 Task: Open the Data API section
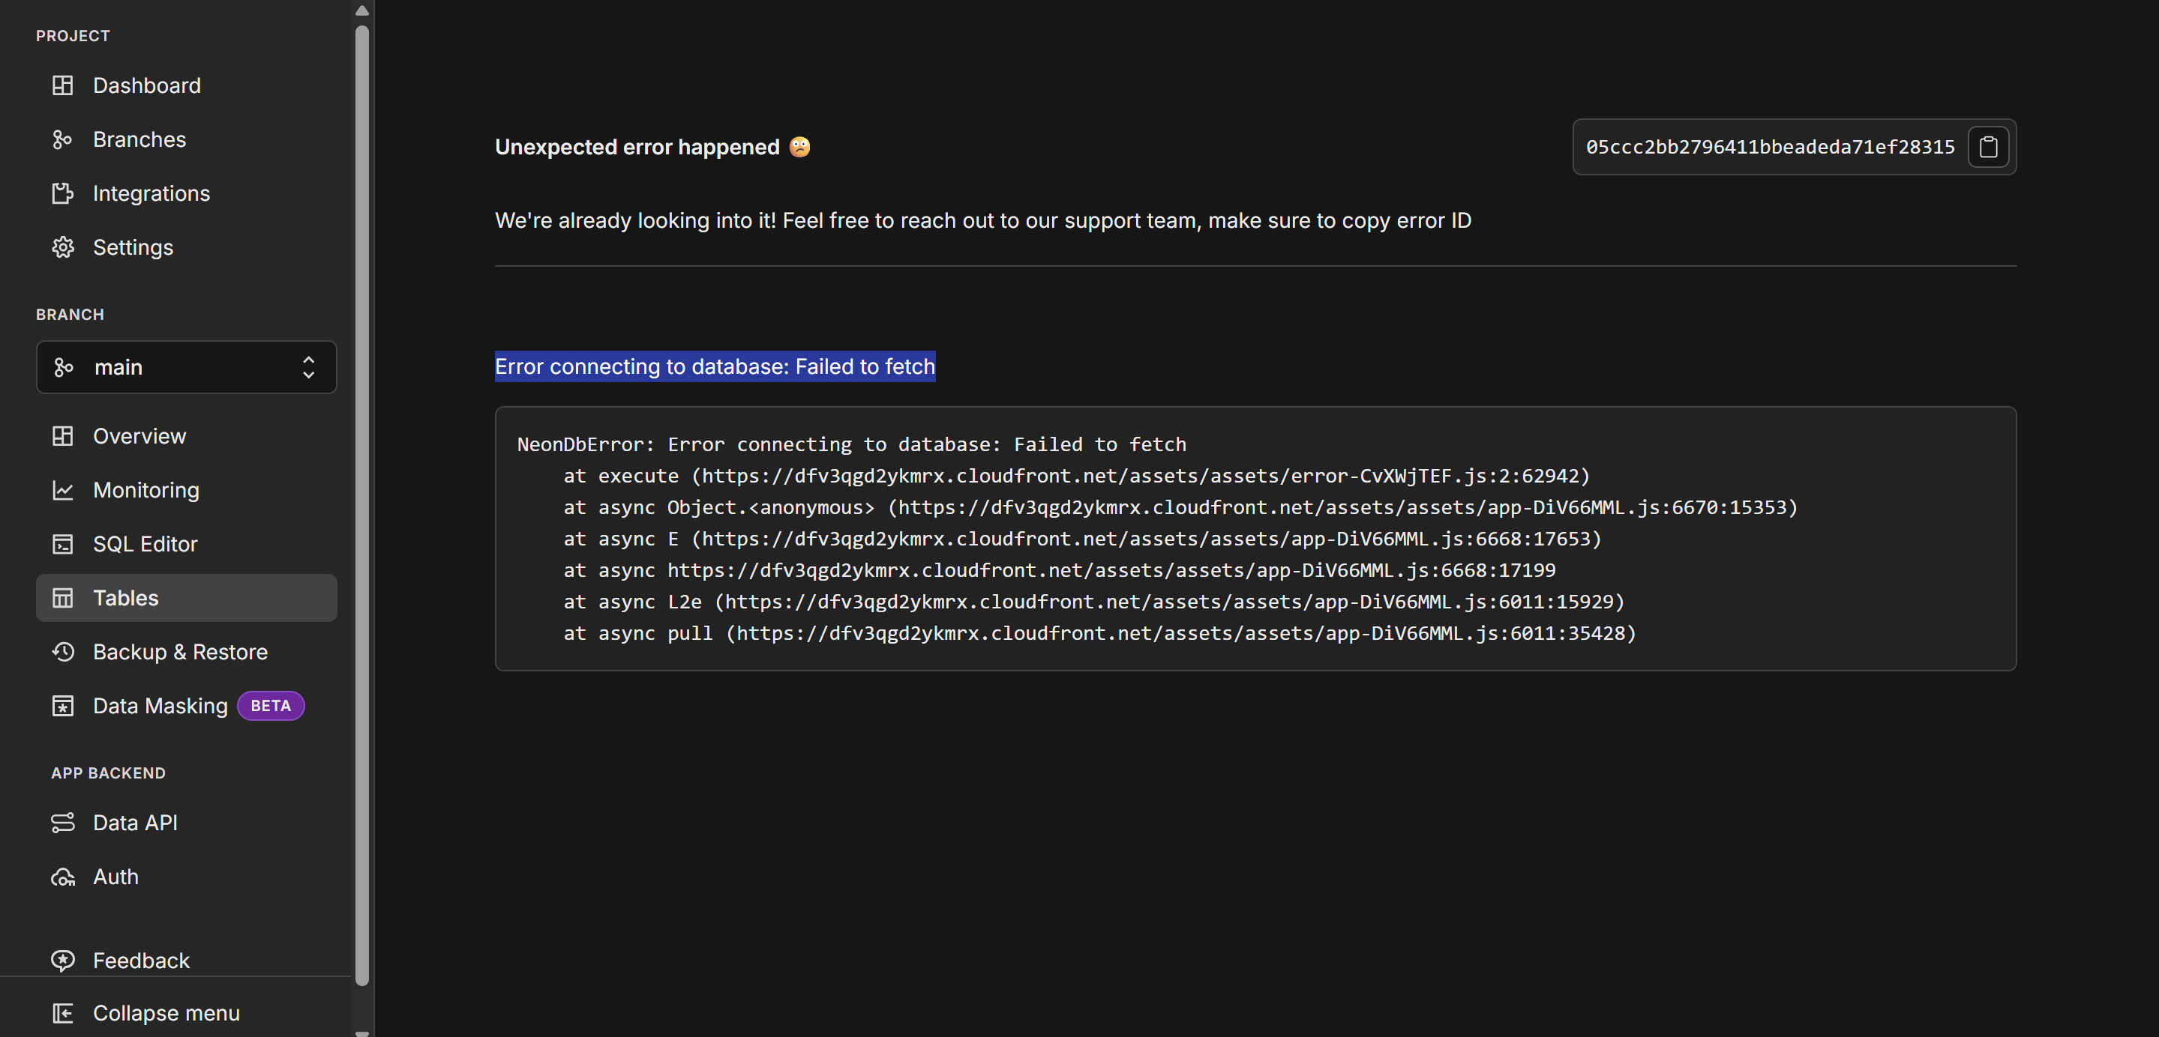(x=135, y=823)
